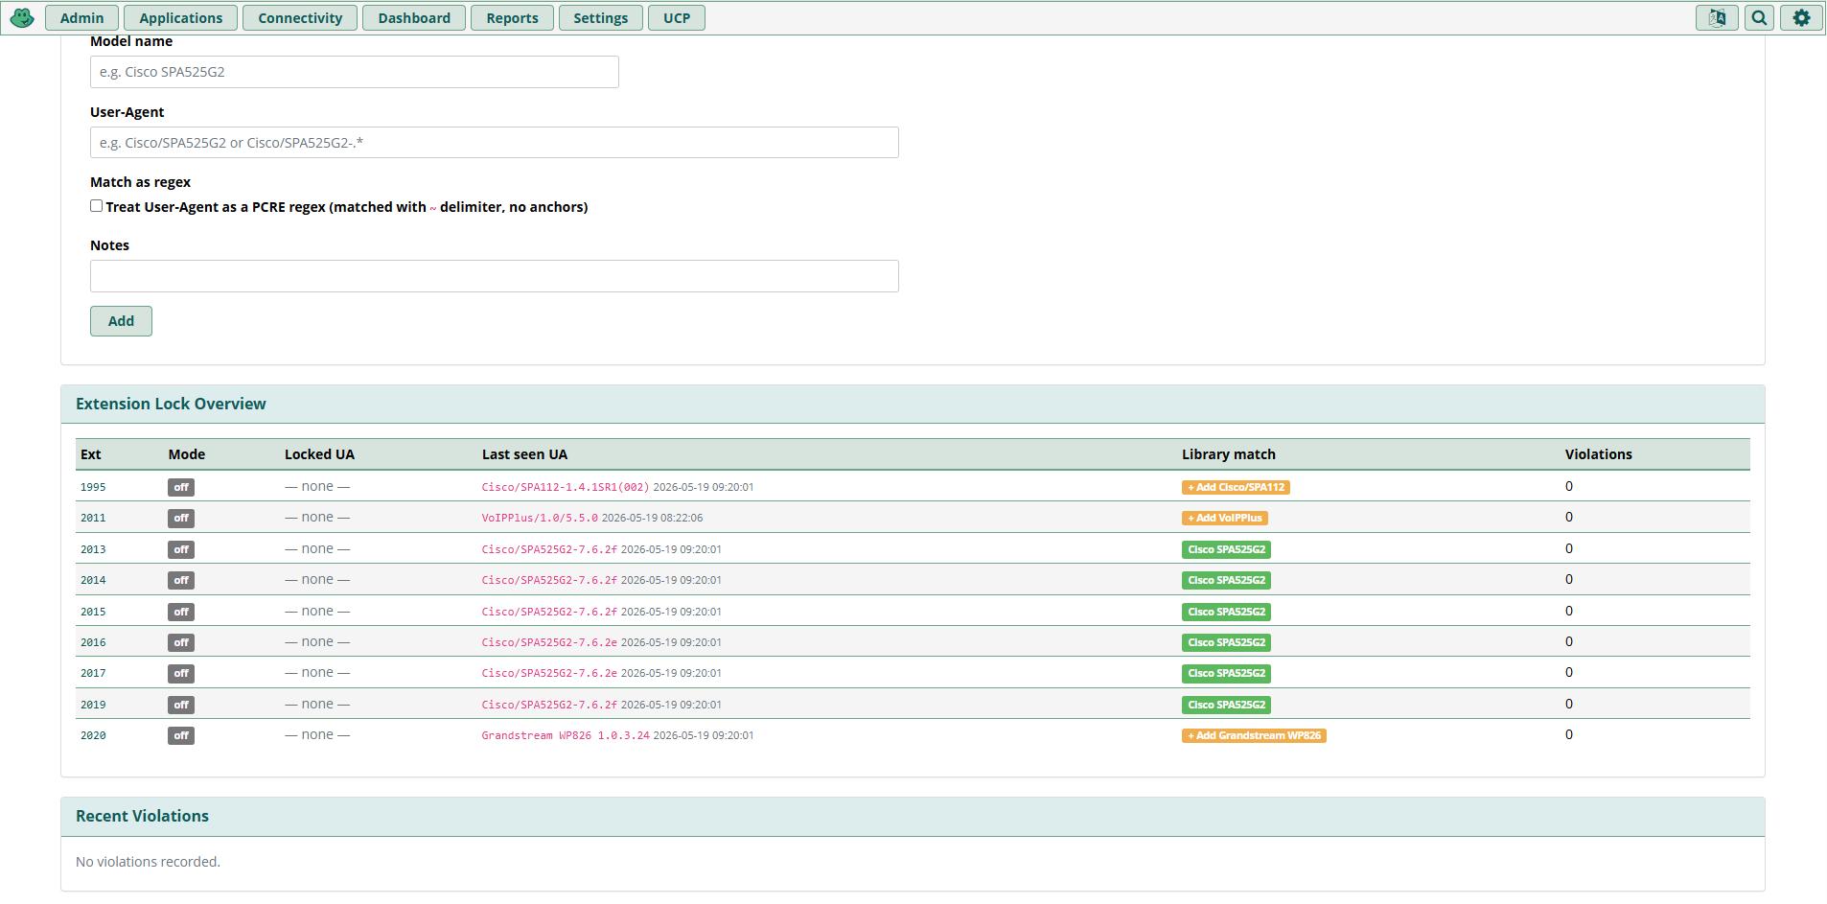Toggle the off mode badge for extension 2017
Viewport: 1827px width, 904px height.
point(181,673)
